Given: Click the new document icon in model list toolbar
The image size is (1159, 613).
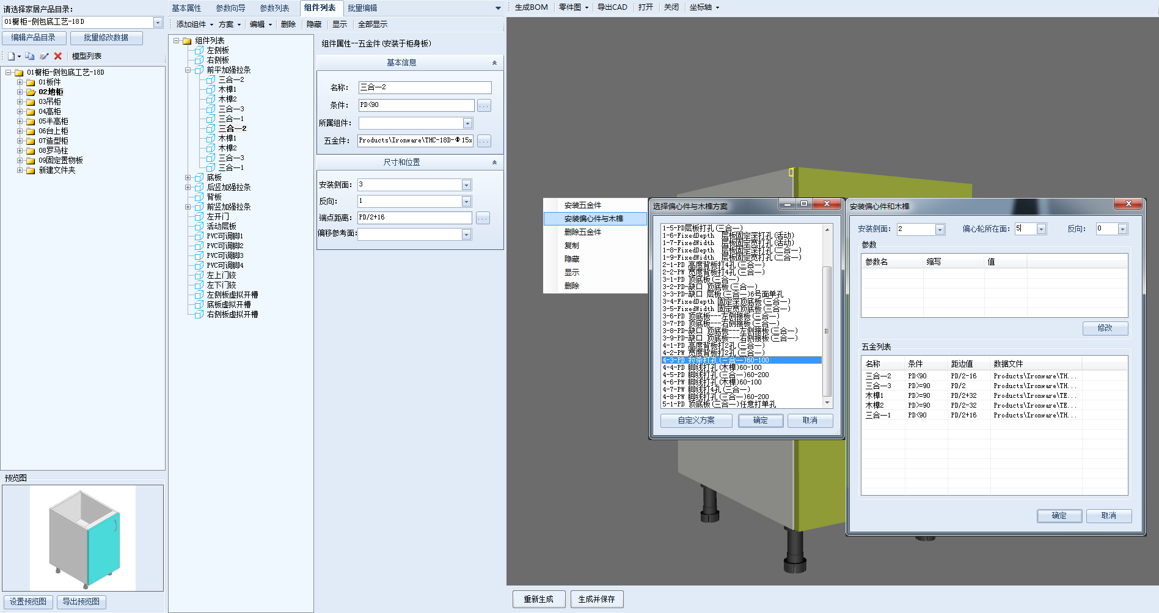Looking at the screenshot, I should 11,56.
